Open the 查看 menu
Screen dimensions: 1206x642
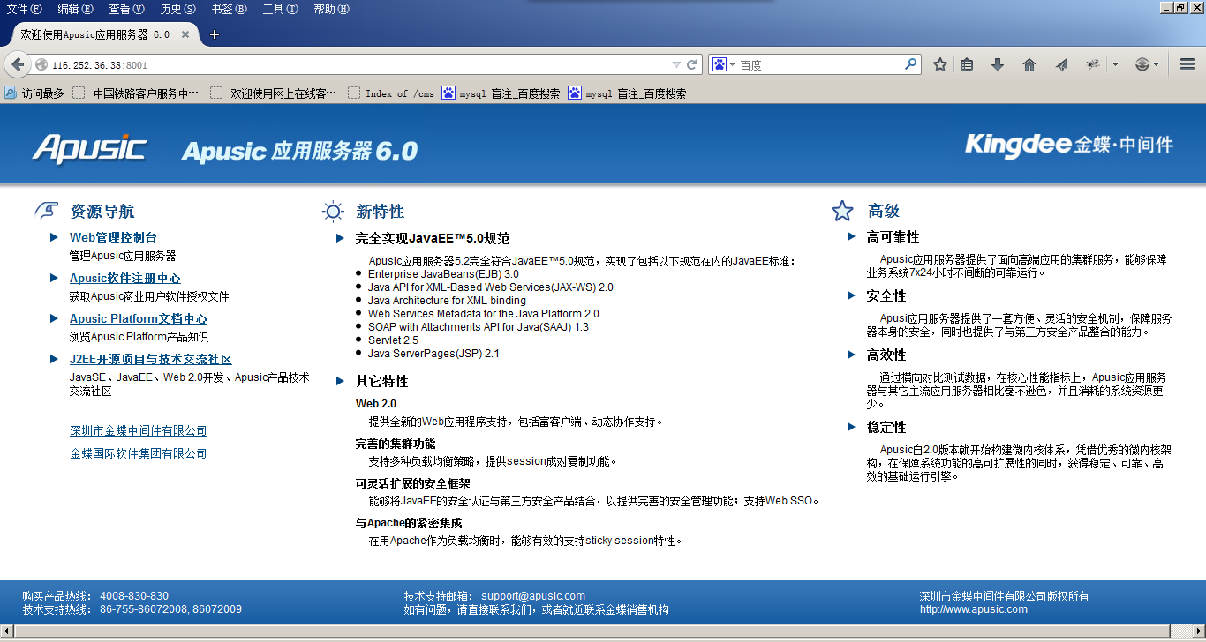[126, 9]
